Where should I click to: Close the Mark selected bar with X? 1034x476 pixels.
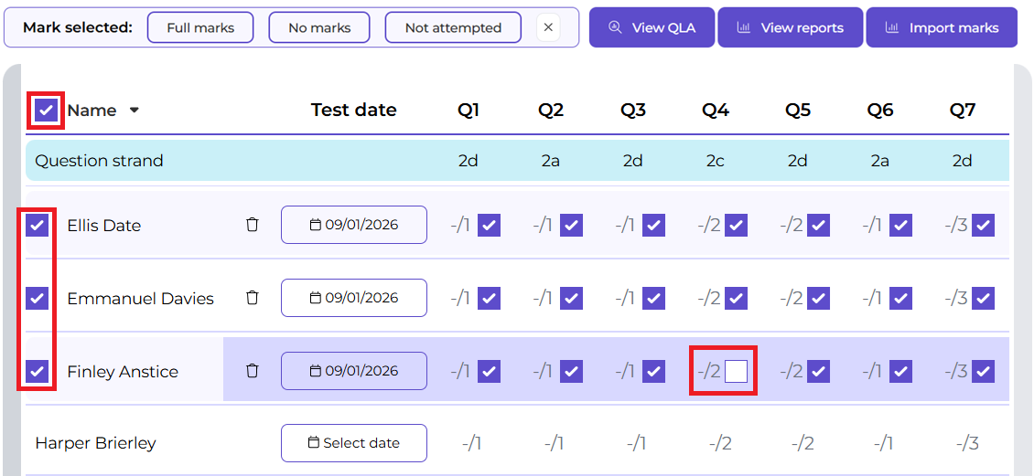tap(548, 27)
